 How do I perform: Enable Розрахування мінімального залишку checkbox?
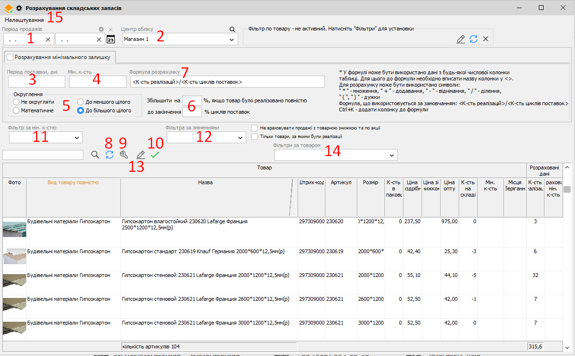pos(10,57)
